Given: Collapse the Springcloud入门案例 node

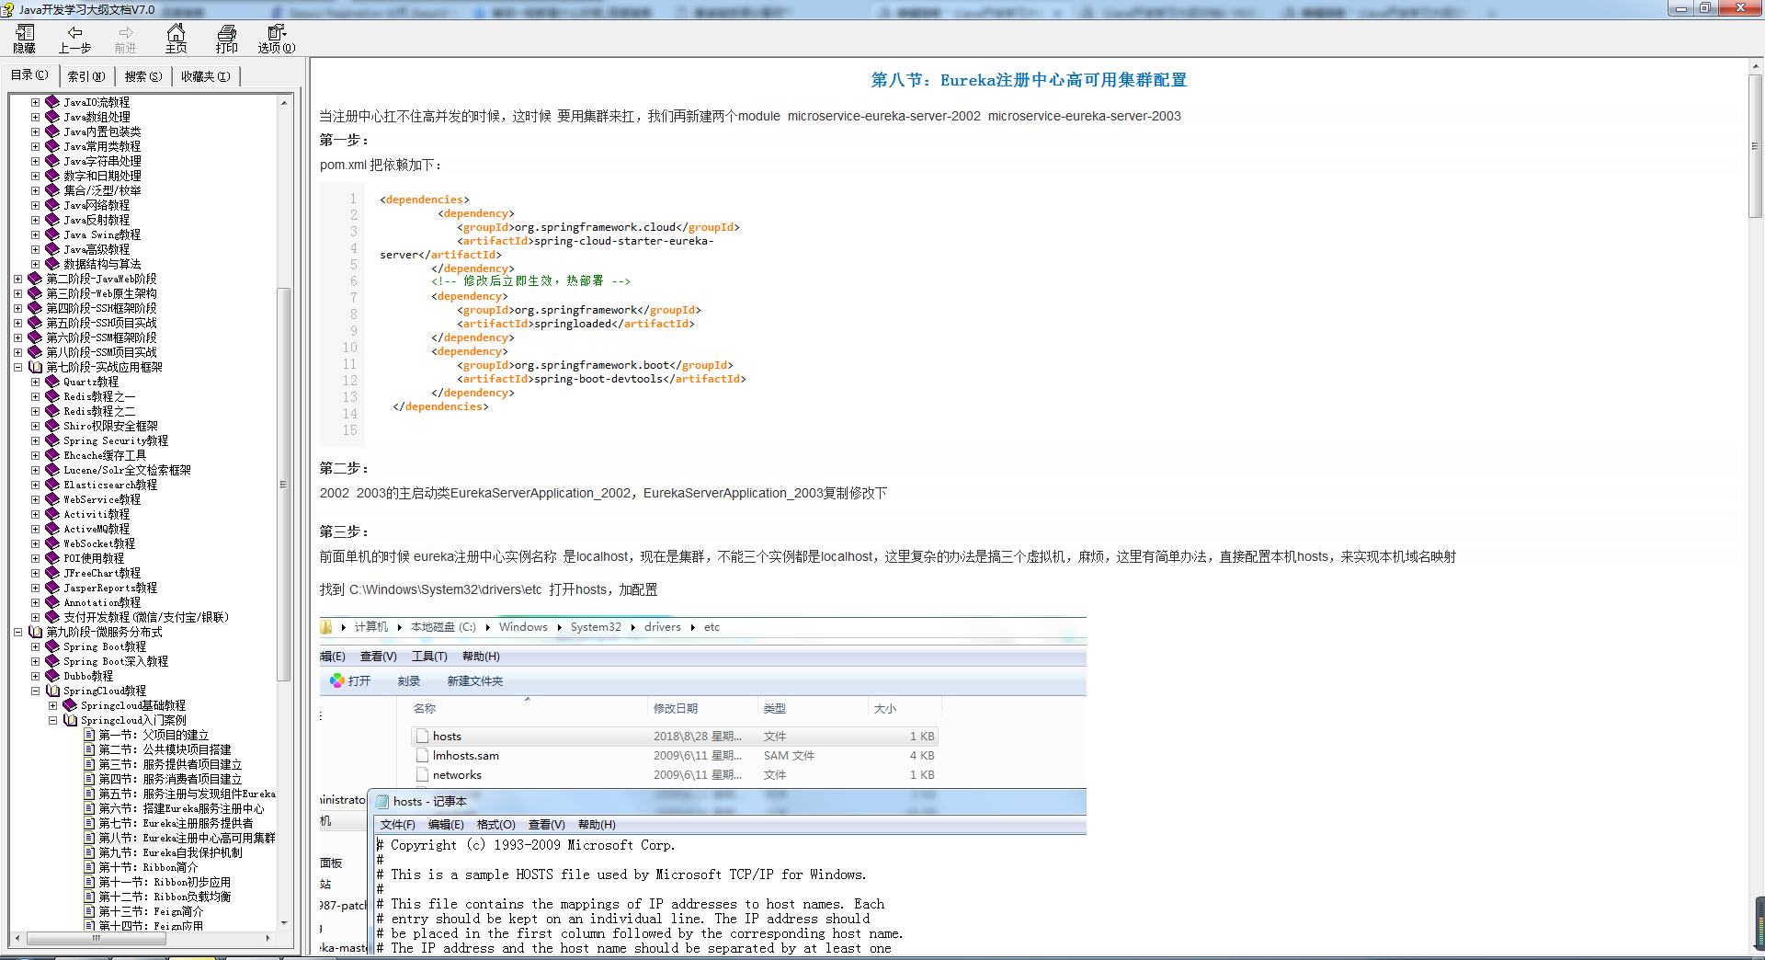Looking at the screenshot, I should [53, 720].
